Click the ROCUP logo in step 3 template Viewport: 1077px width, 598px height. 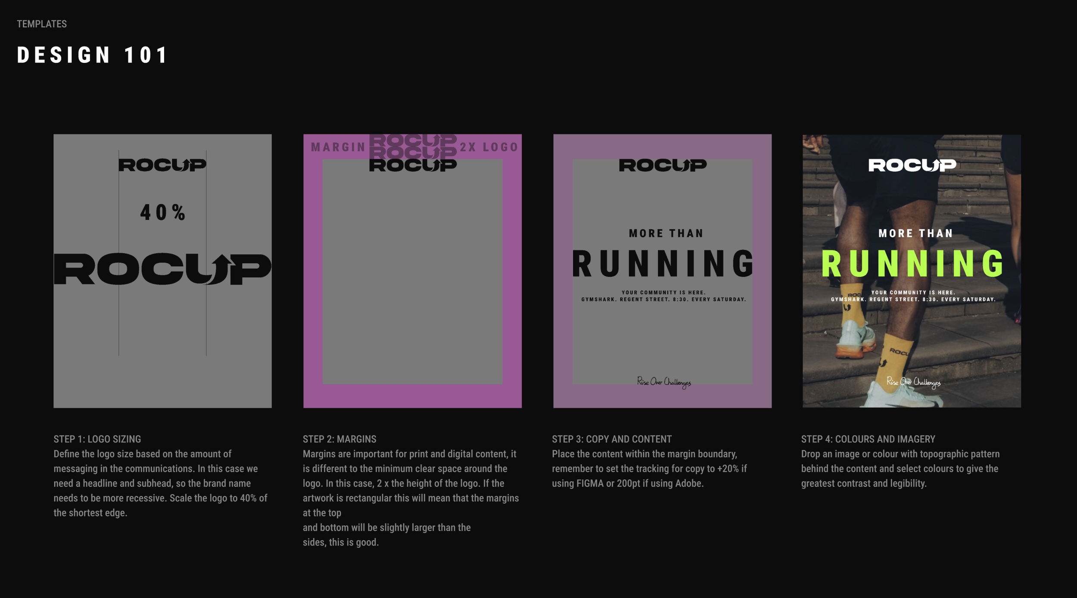663,165
